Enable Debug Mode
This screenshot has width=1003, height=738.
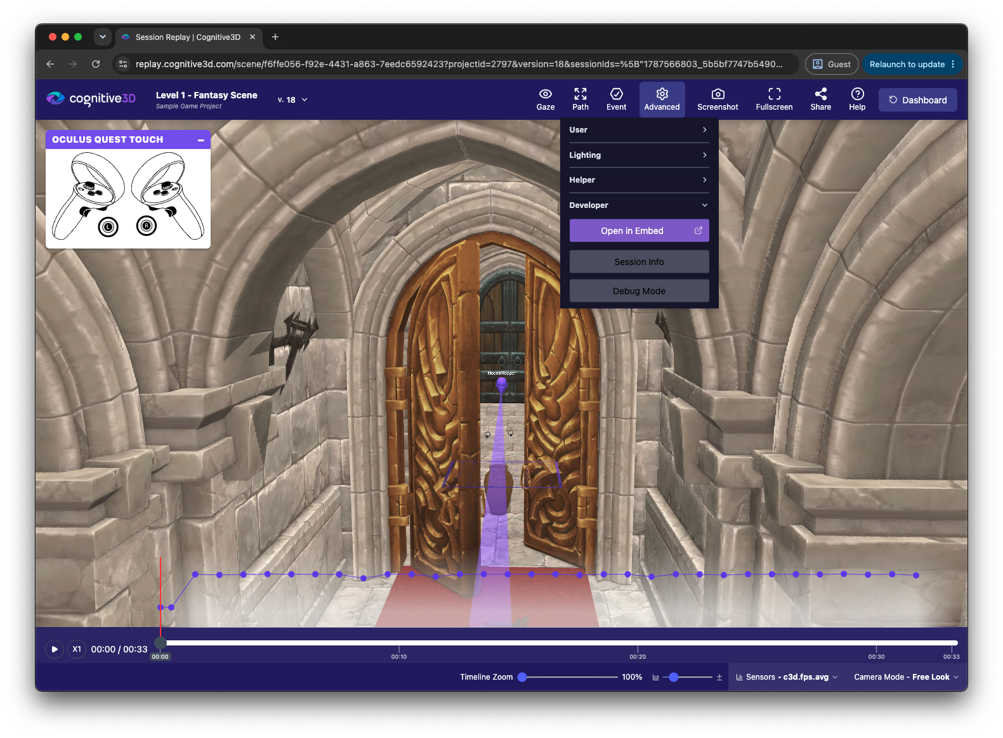coord(639,291)
